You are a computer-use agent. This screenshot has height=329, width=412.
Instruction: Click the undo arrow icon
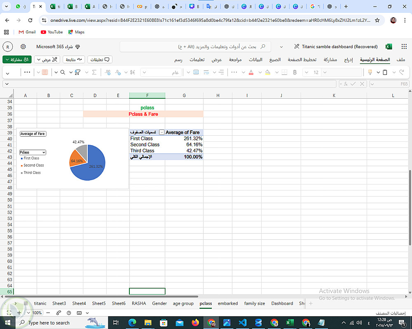click(x=401, y=72)
